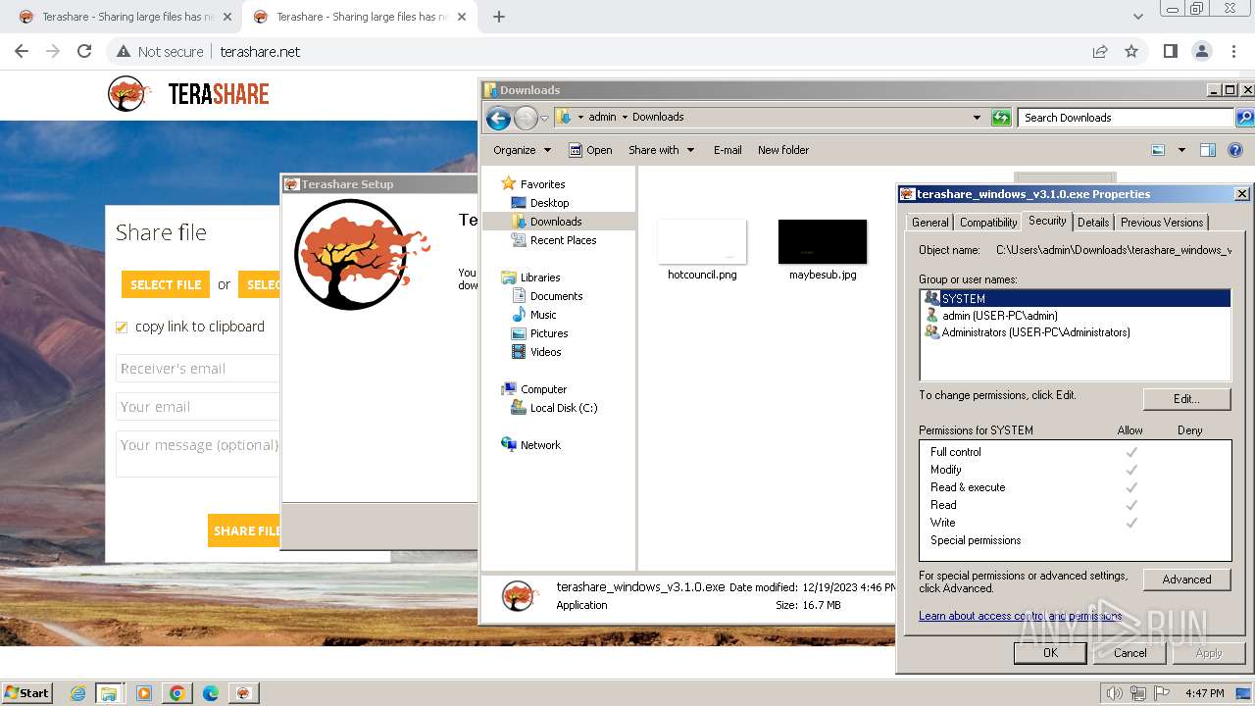This screenshot has width=1255, height=706.
Task: Open Chrome tab search chevron
Action: coord(1137,17)
